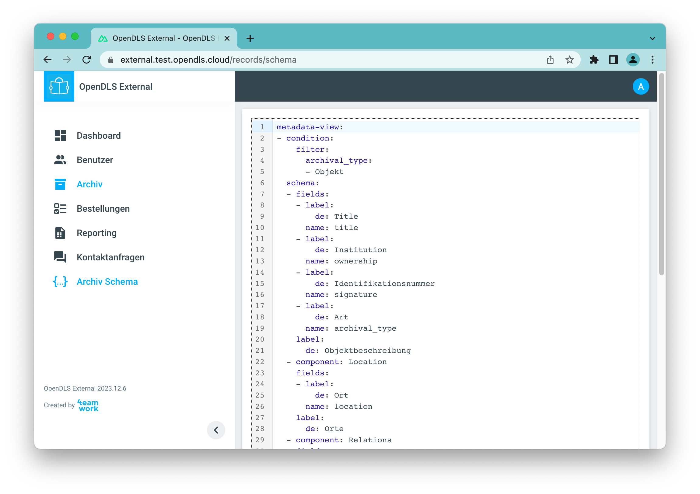Click the '- condition:' line
Viewport: 700px width, 494px height.
coord(305,138)
